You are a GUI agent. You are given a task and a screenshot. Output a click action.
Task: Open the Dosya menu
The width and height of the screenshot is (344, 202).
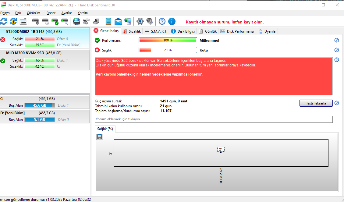point(5,13)
